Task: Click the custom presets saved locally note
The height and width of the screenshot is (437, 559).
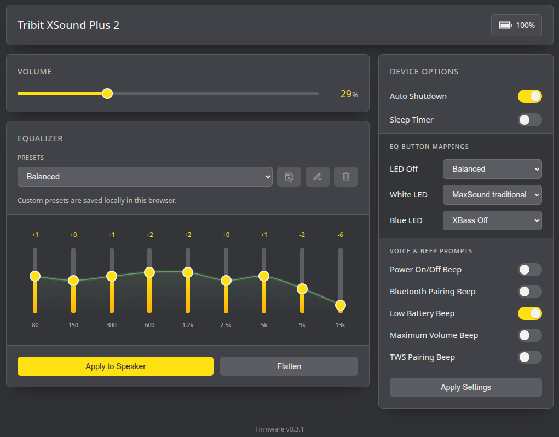Action: pyautogui.click(x=96, y=201)
